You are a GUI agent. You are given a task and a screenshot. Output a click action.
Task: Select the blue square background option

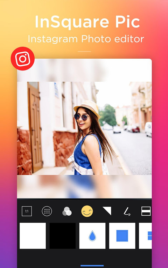coord(122,236)
